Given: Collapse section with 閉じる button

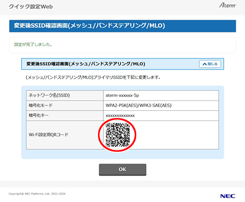Looking at the screenshot, I should coord(210,64).
